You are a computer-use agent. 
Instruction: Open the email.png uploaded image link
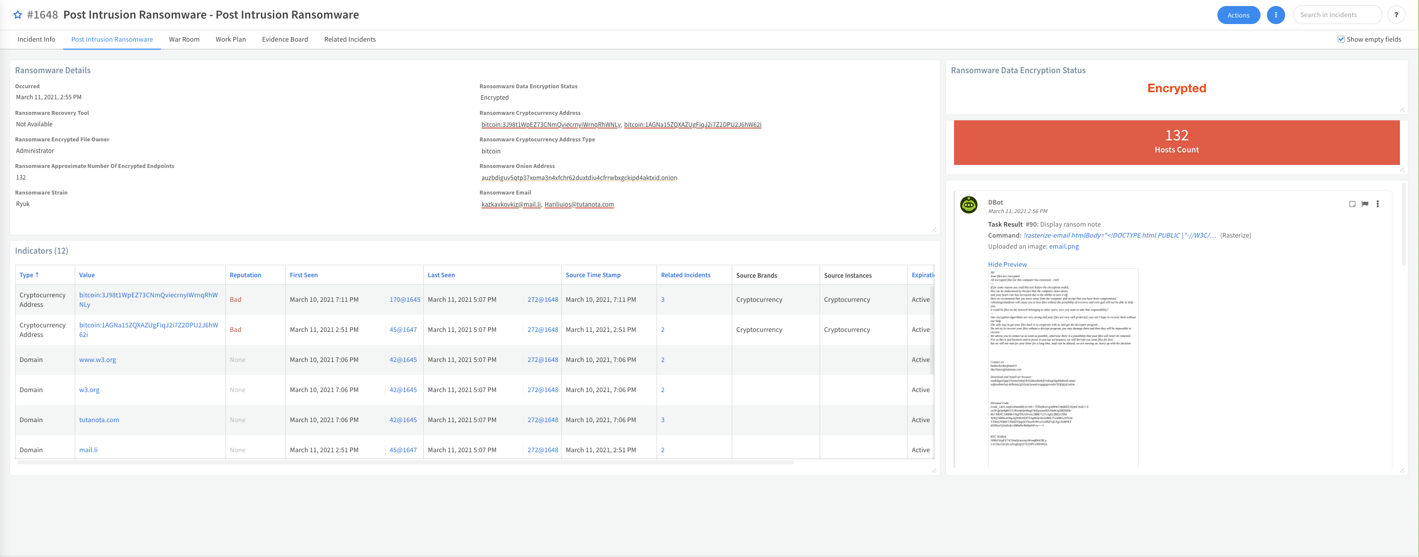pyautogui.click(x=1063, y=247)
